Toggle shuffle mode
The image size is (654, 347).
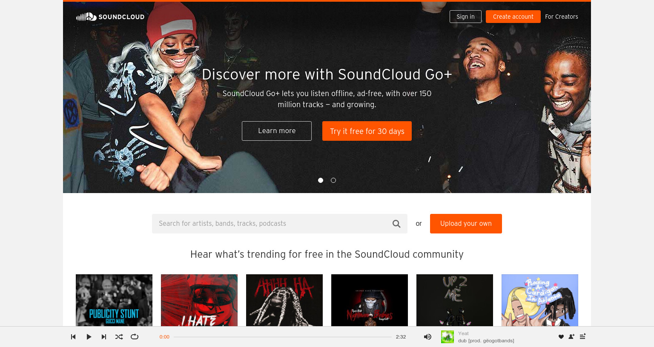[x=119, y=337]
